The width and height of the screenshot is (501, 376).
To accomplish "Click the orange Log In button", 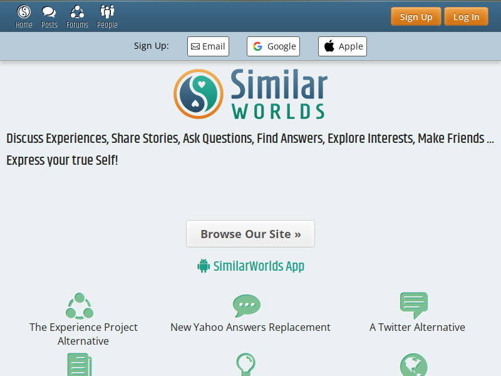I will coord(466,17).
